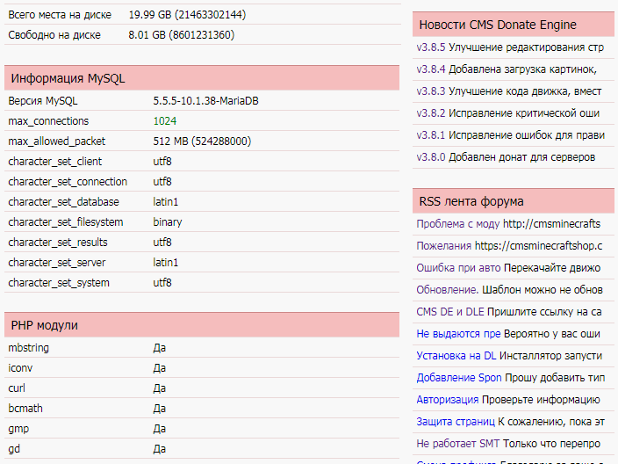The width and height of the screenshot is (618, 464).
Task: Open 'Защита страниц' forum topic
Action: click(456, 422)
